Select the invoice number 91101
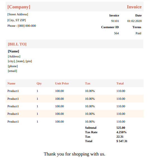Viewport: 150px width, 158px height. pos(115,21)
